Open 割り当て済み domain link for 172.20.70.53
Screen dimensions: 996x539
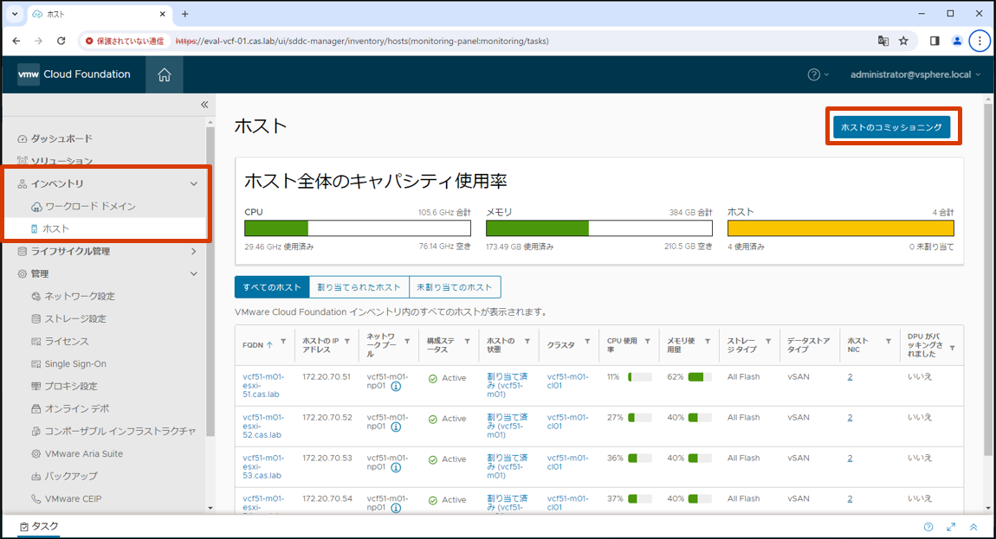(x=507, y=466)
